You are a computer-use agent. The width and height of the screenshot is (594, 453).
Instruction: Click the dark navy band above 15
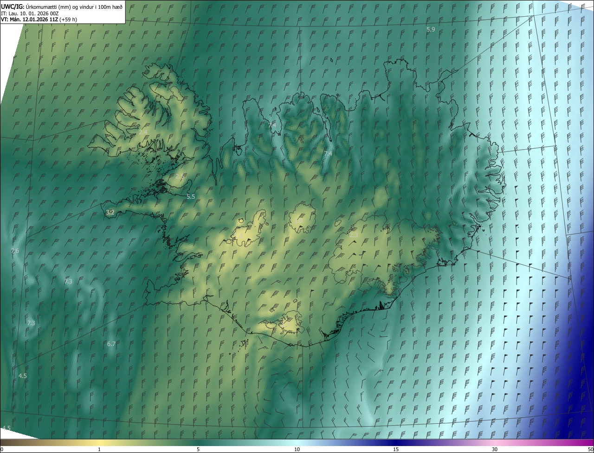(396, 443)
